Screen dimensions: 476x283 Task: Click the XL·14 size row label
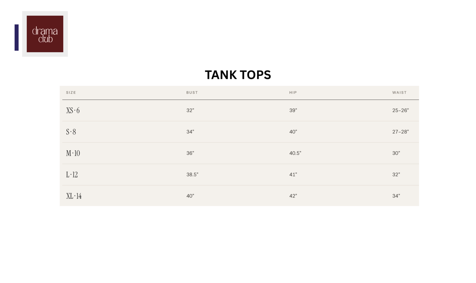[x=74, y=196]
